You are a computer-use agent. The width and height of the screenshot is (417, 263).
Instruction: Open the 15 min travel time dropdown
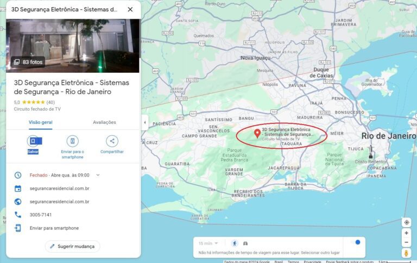pos(208,243)
